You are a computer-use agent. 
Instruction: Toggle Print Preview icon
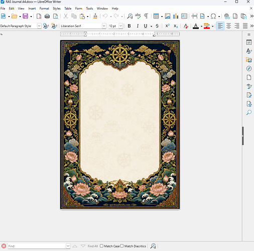56,16
